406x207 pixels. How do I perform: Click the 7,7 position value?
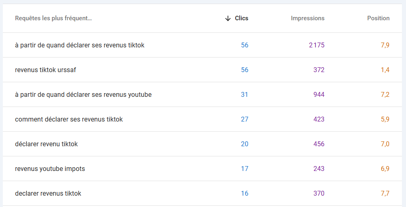pos(385,194)
